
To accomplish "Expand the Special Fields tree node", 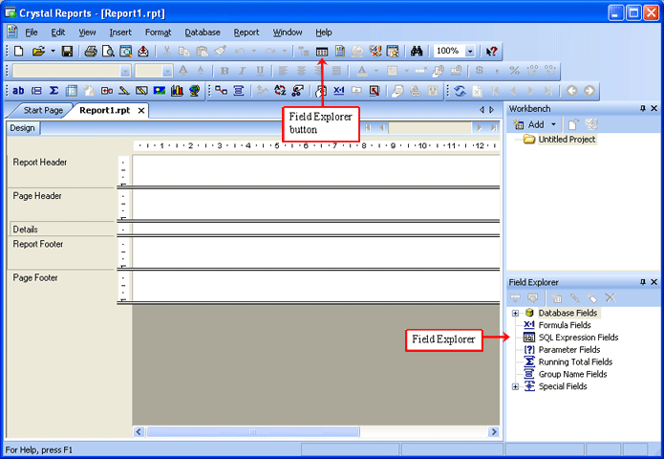I will 516,387.
